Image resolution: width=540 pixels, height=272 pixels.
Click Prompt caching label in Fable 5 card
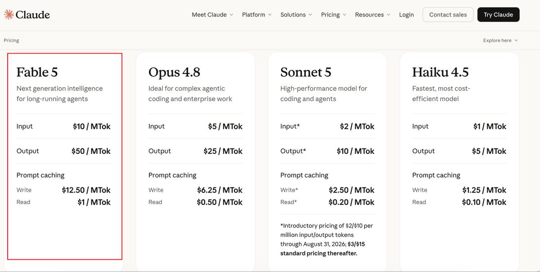(40, 175)
